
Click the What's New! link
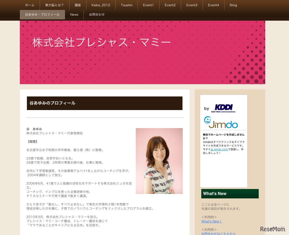211,221
